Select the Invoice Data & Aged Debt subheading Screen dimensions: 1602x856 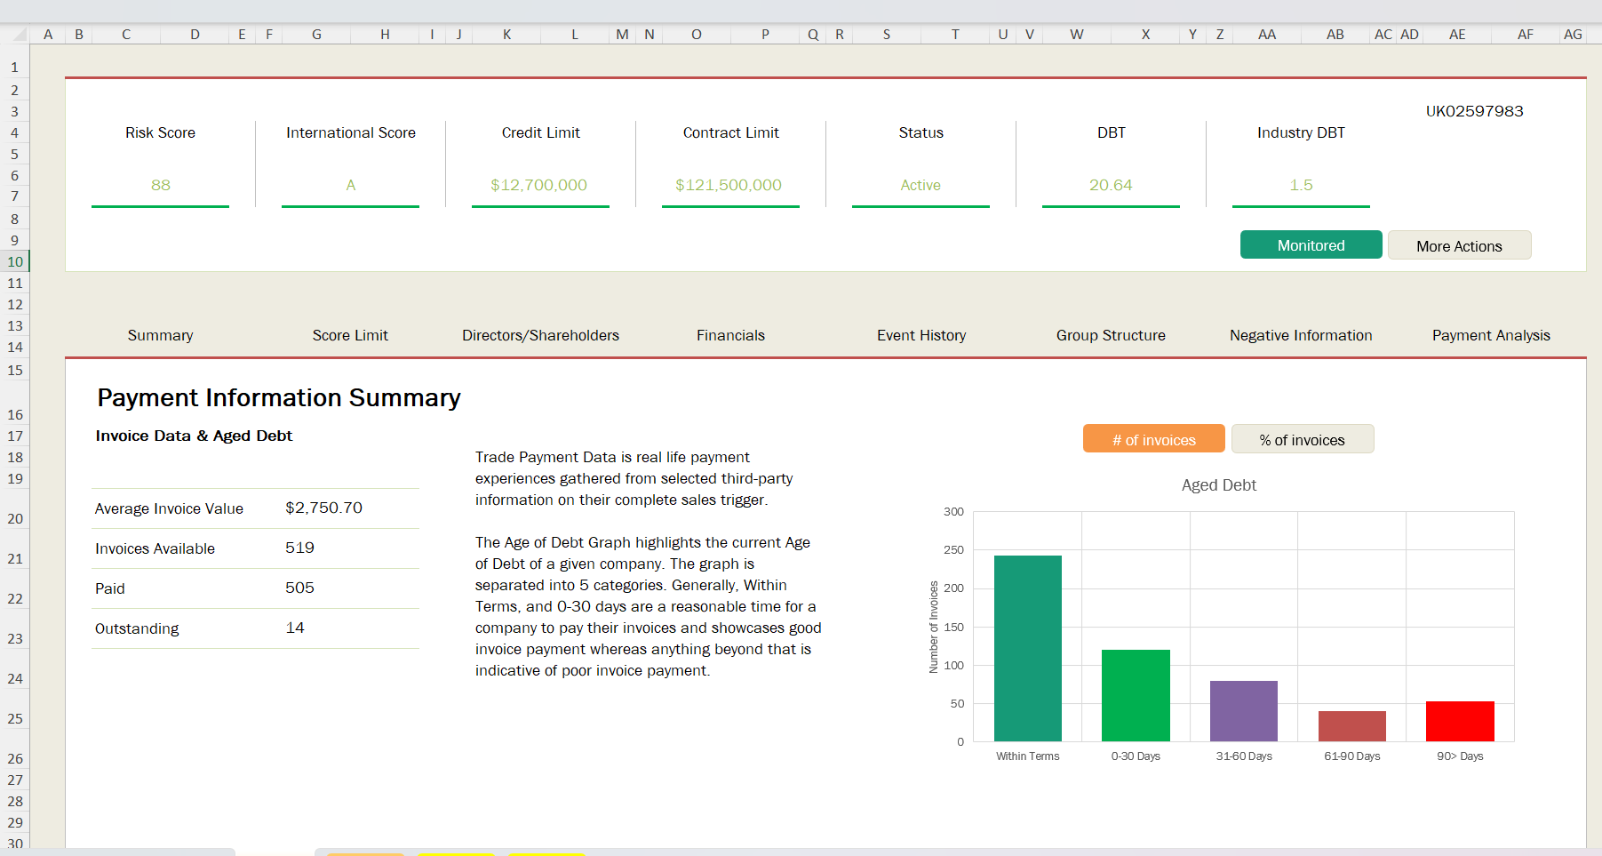[x=194, y=436]
